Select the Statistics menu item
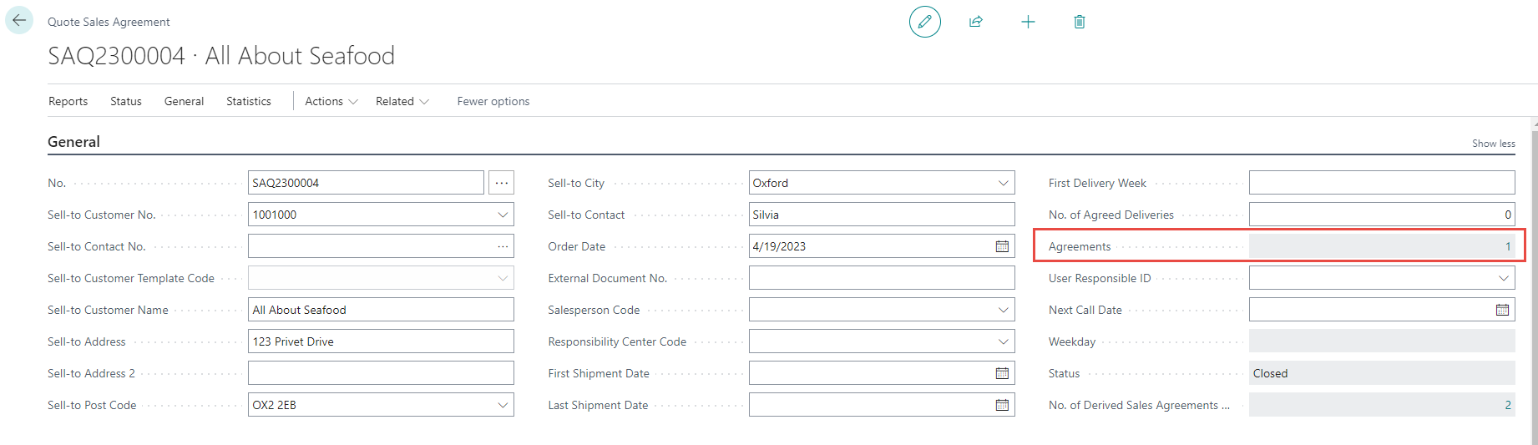Viewport: 1538px width, 445px height. pos(249,101)
